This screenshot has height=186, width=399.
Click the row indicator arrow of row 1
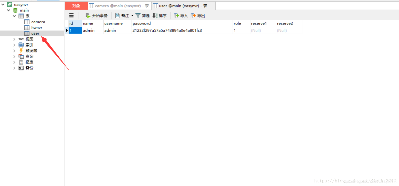[67, 30]
